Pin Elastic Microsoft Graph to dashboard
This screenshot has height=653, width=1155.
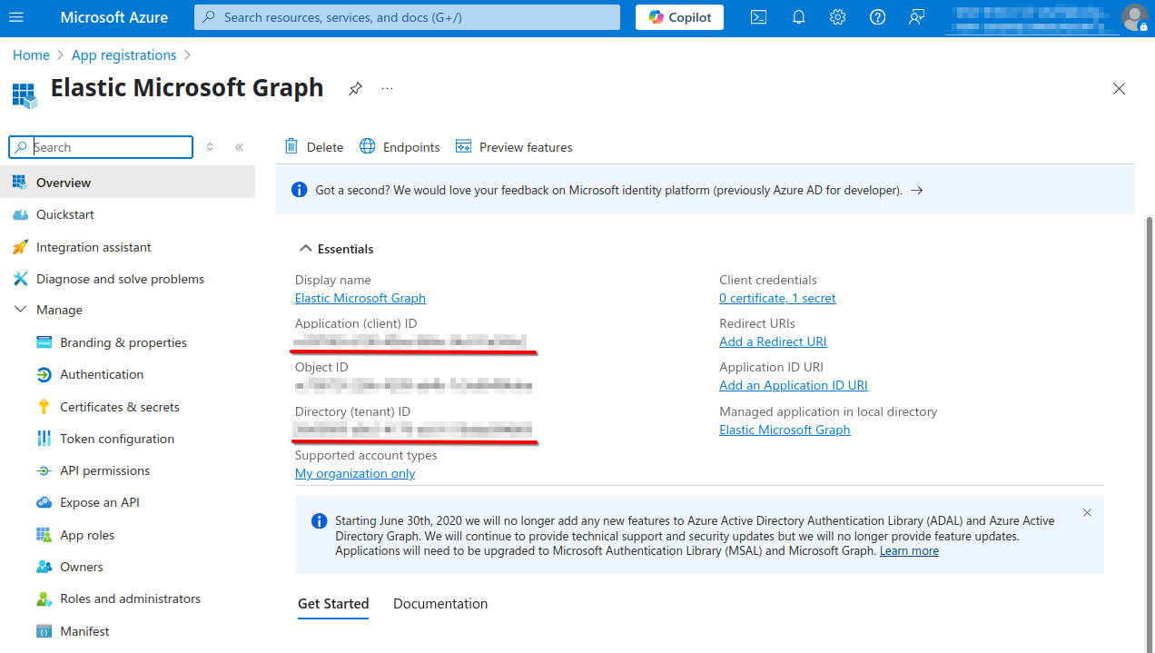pos(355,88)
